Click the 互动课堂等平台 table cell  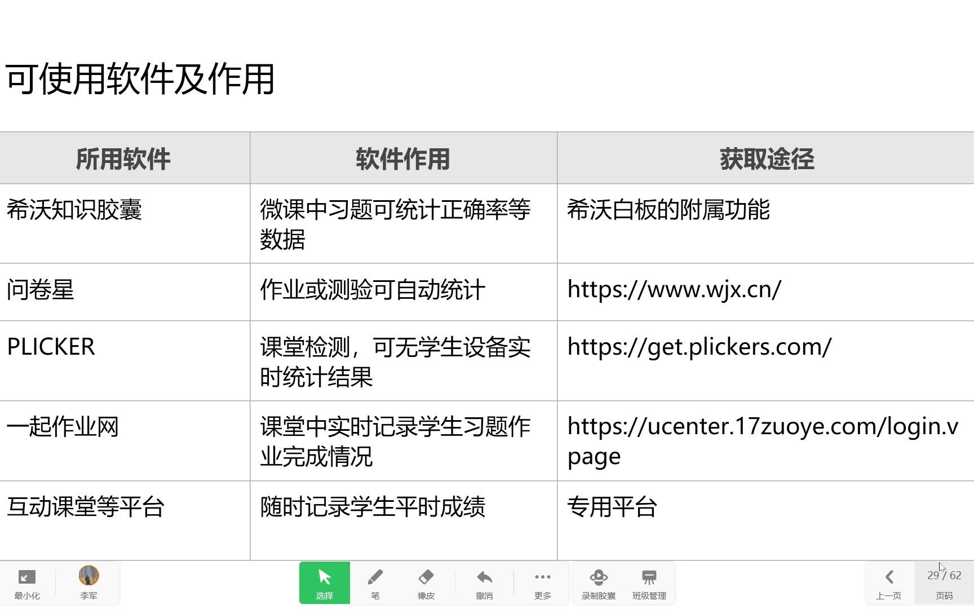(x=125, y=520)
